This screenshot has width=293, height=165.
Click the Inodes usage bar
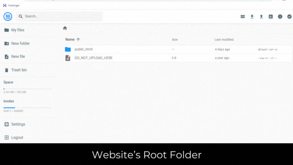pos(27,108)
